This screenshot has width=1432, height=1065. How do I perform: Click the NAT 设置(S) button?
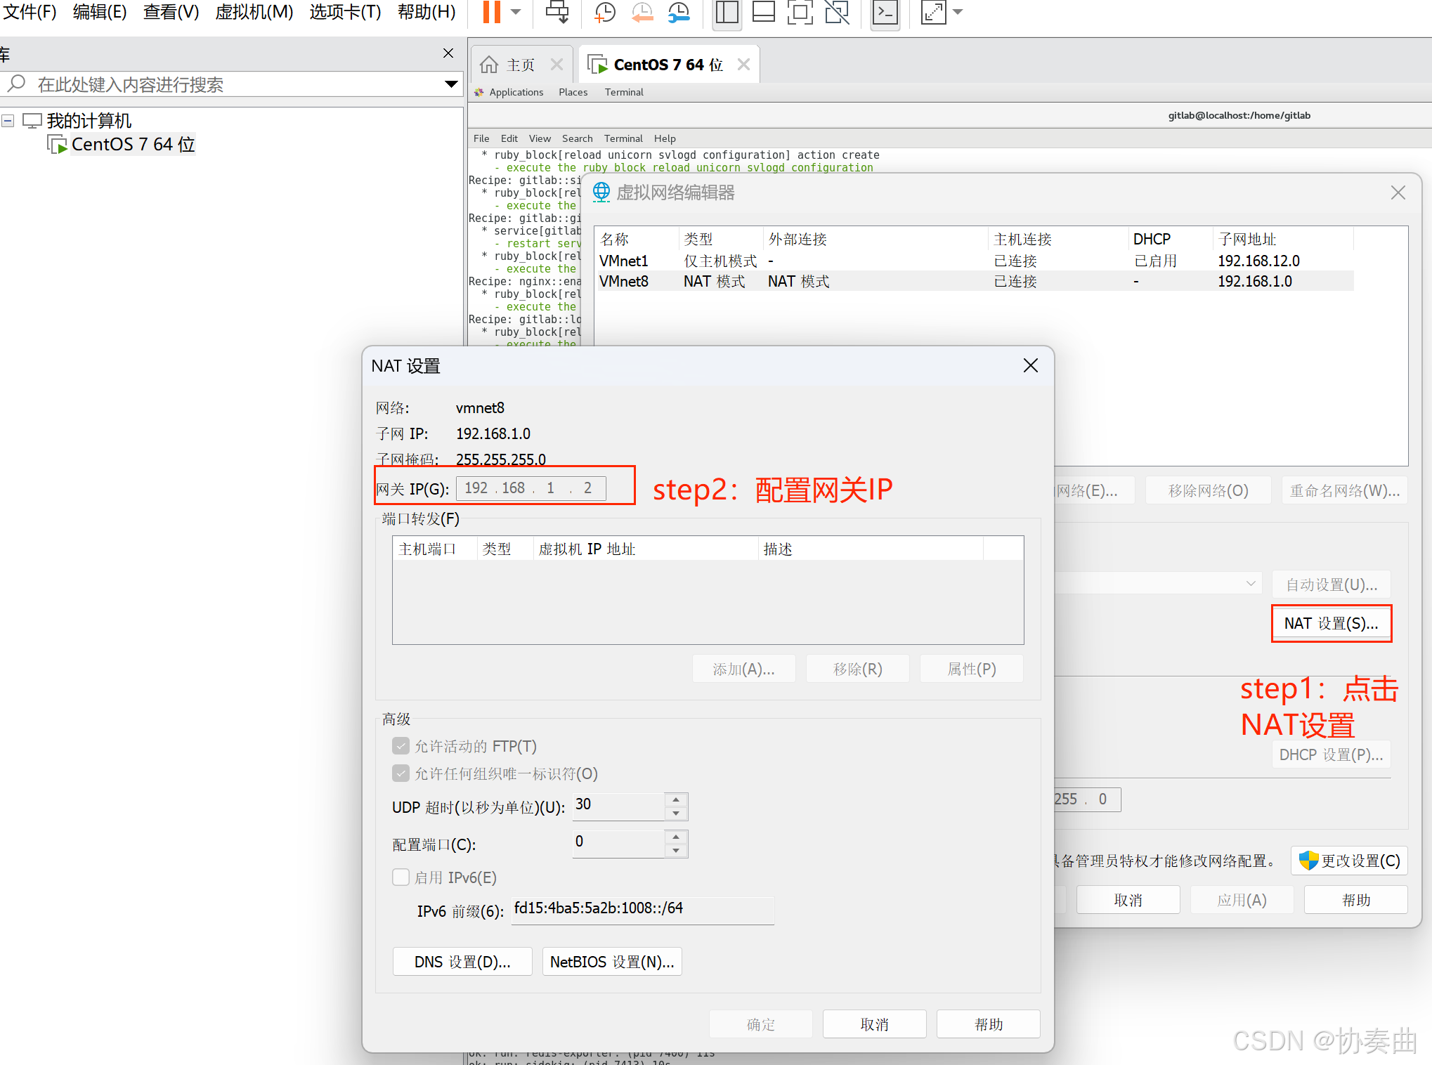click(x=1331, y=623)
